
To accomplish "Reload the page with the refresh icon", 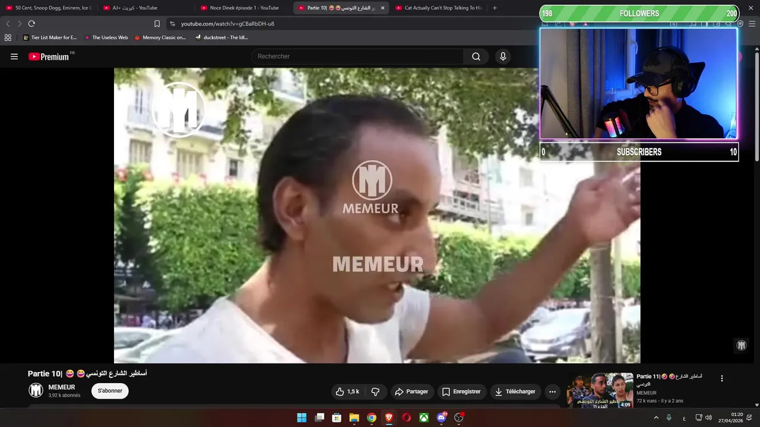I will 31,24.
